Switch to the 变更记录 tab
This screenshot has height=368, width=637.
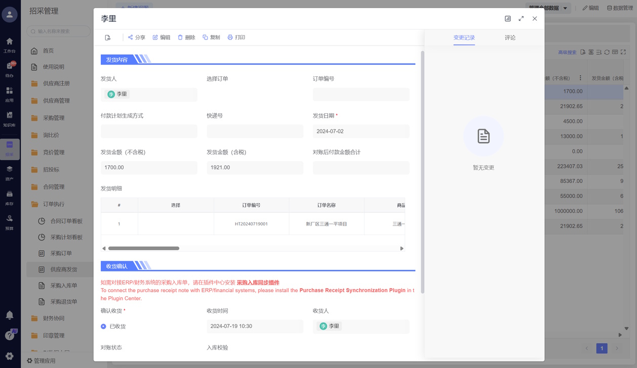tap(464, 38)
